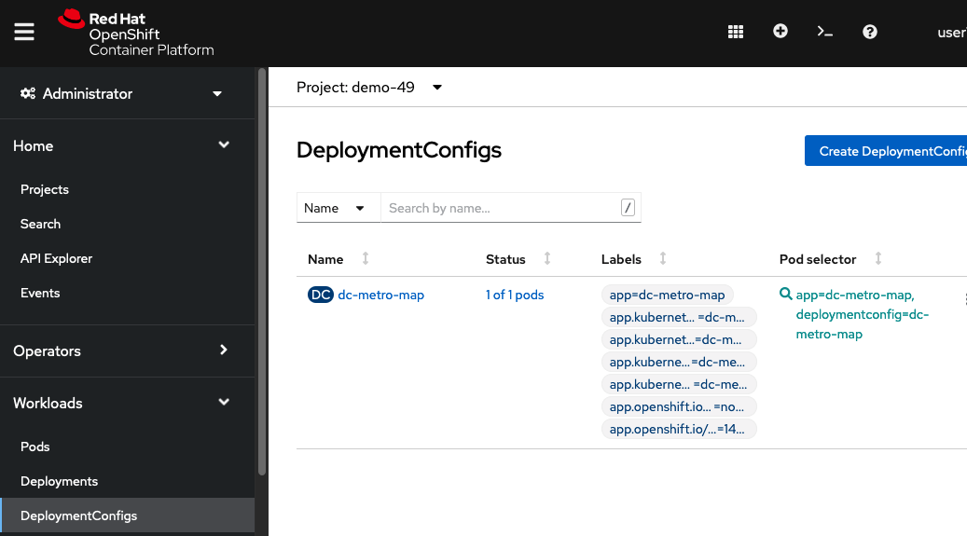Open Events in sidebar
967x536 pixels.
[x=40, y=293]
